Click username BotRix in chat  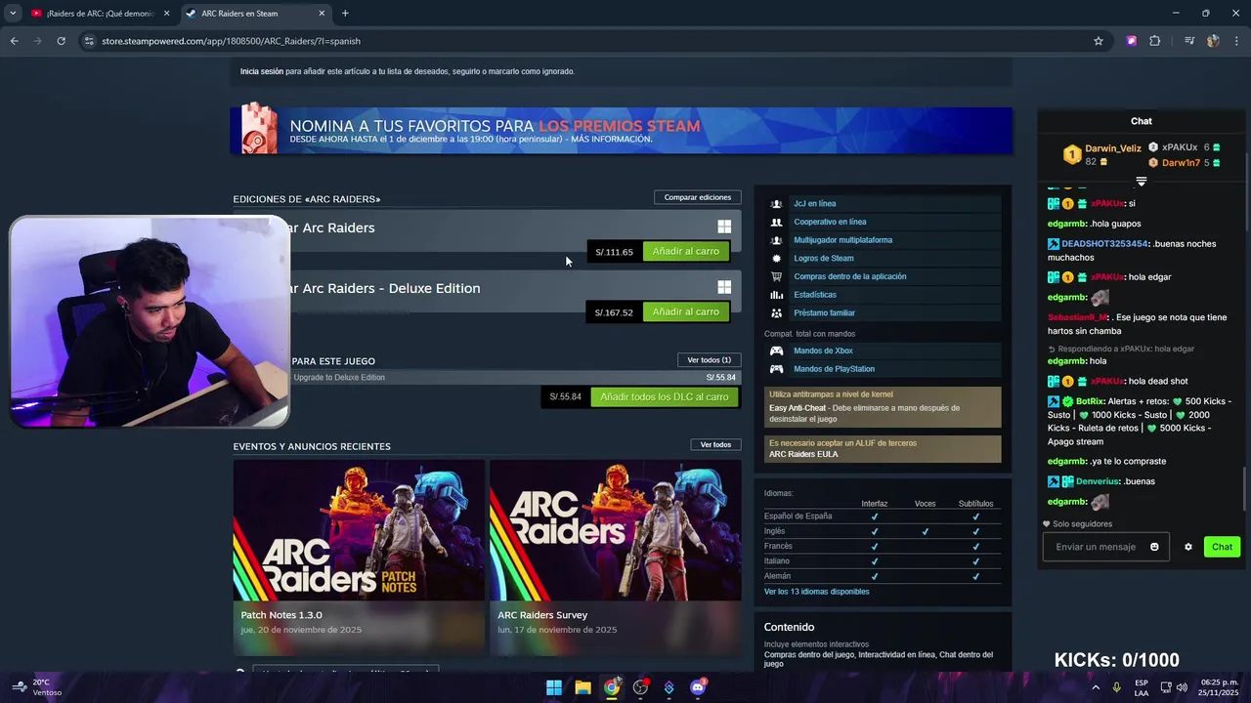1090,401
